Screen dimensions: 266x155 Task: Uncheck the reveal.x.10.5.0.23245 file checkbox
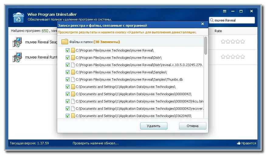tap(67, 65)
